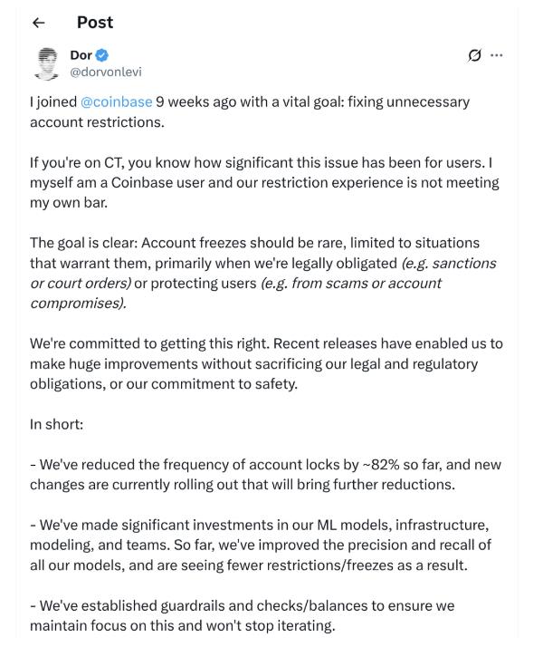Image resolution: width=543 pixels, height=647 pixels.
Task: Click the paragraph starting 'If you're on CT'
Action: [264, 182]
